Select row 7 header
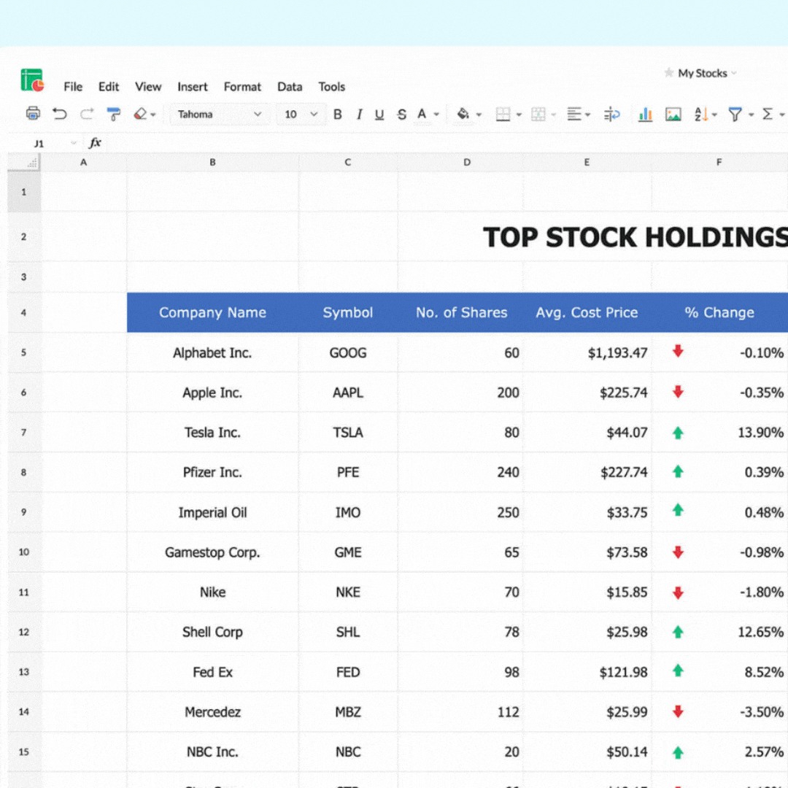 pyautogui.click(x=23, y=432)
